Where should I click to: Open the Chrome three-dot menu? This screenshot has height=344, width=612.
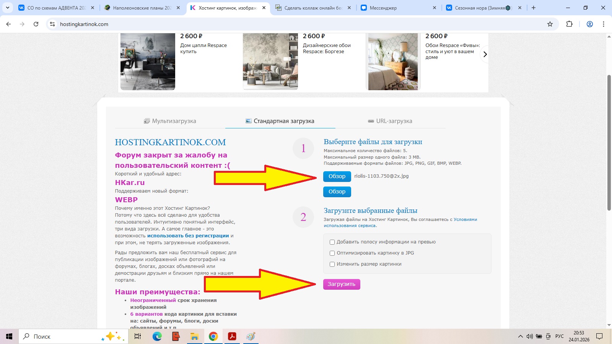click(604, 24)
